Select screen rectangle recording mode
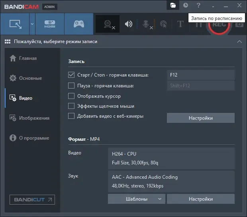The height and width of the screenshot is (217, 247). pyautogui.click(x=15, y=24)
